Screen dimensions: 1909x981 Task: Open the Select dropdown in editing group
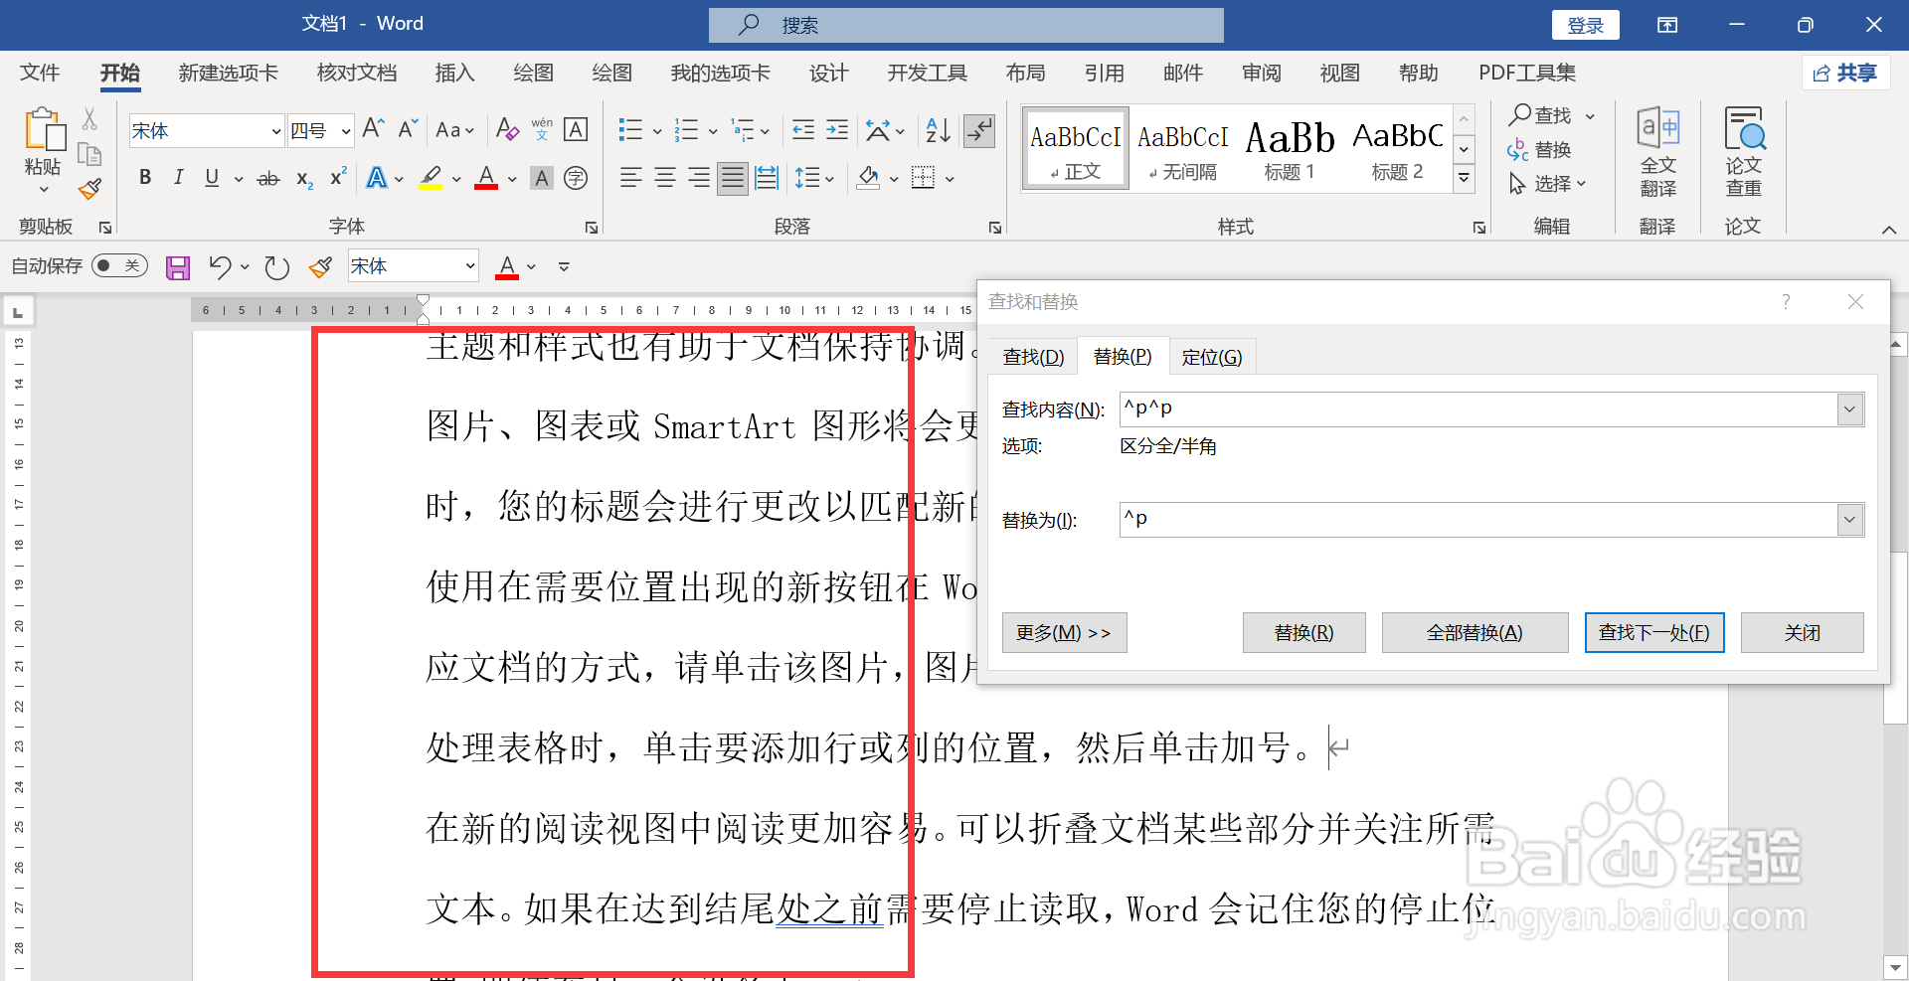[x=1547, y=184]
